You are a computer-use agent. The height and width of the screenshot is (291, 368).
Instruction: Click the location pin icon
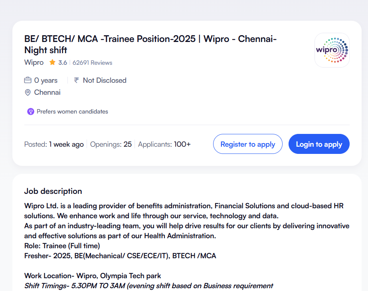(x=28, y=93)
